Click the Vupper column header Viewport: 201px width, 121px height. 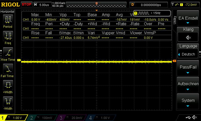point(108,33)
